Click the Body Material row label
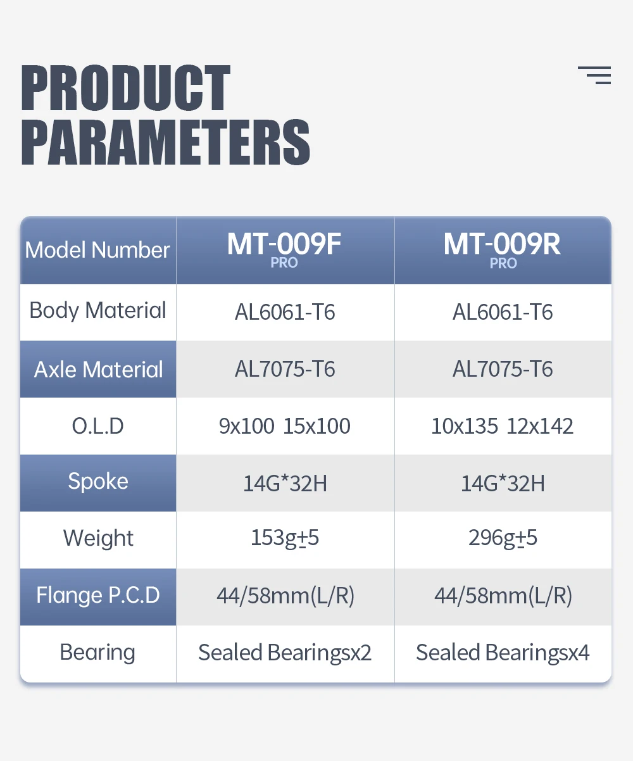The width and height of the screenshot is (633, 761). click(x=98, y=310)
